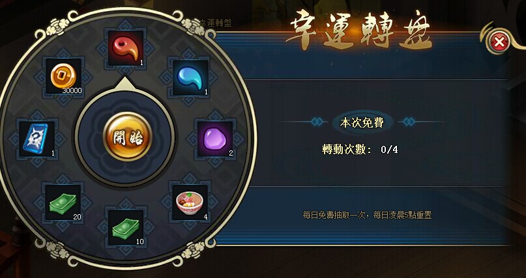Image resolution: width=526 pixels, height=278 pixels.
Task: Click the cash stack with quantity 10
Action: [x=126, y=228]
